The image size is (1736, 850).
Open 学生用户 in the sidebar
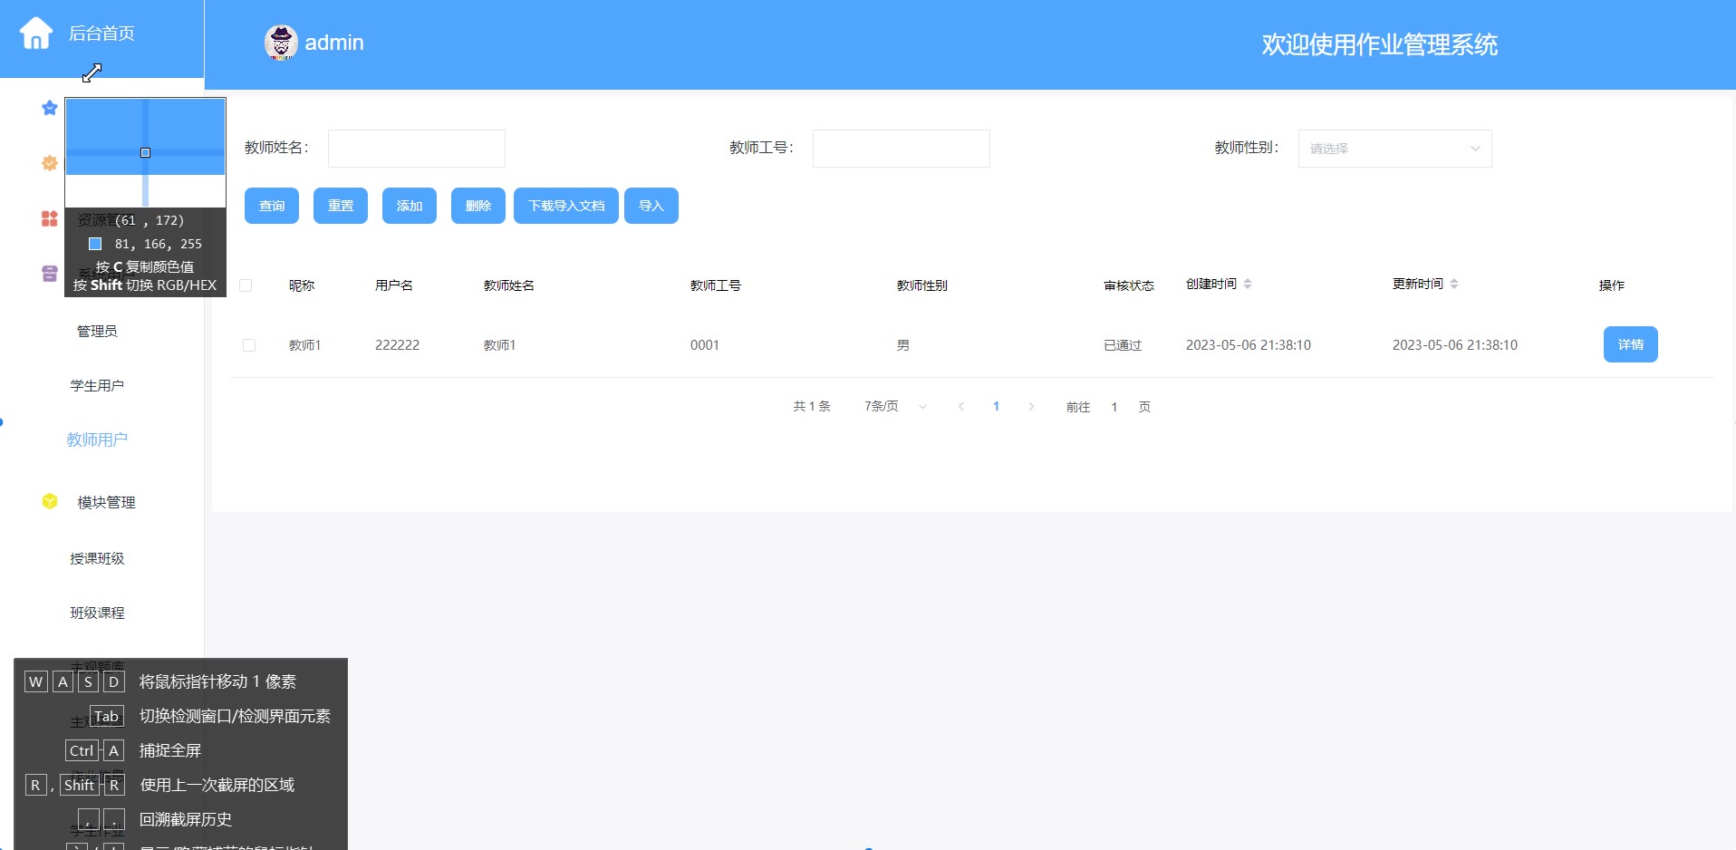click(97, 386)
